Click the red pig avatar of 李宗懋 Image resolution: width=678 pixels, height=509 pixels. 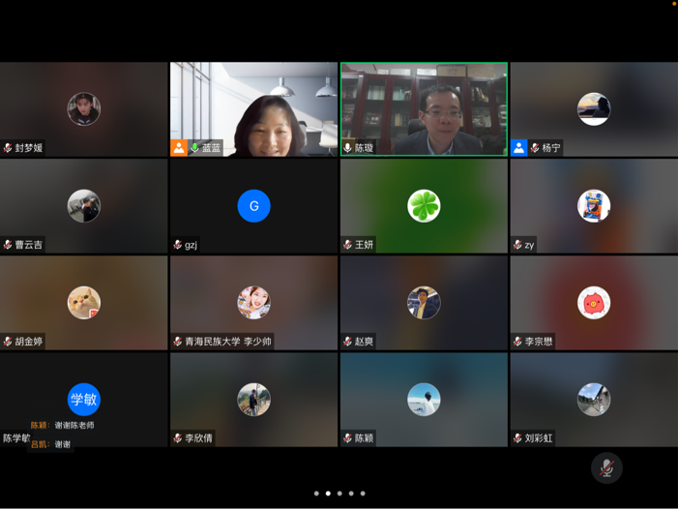tap(594, 303)
